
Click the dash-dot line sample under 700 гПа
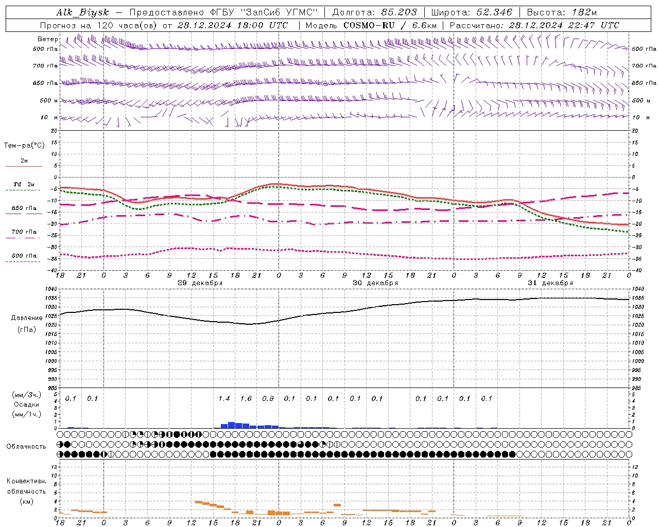coord(23,238)
